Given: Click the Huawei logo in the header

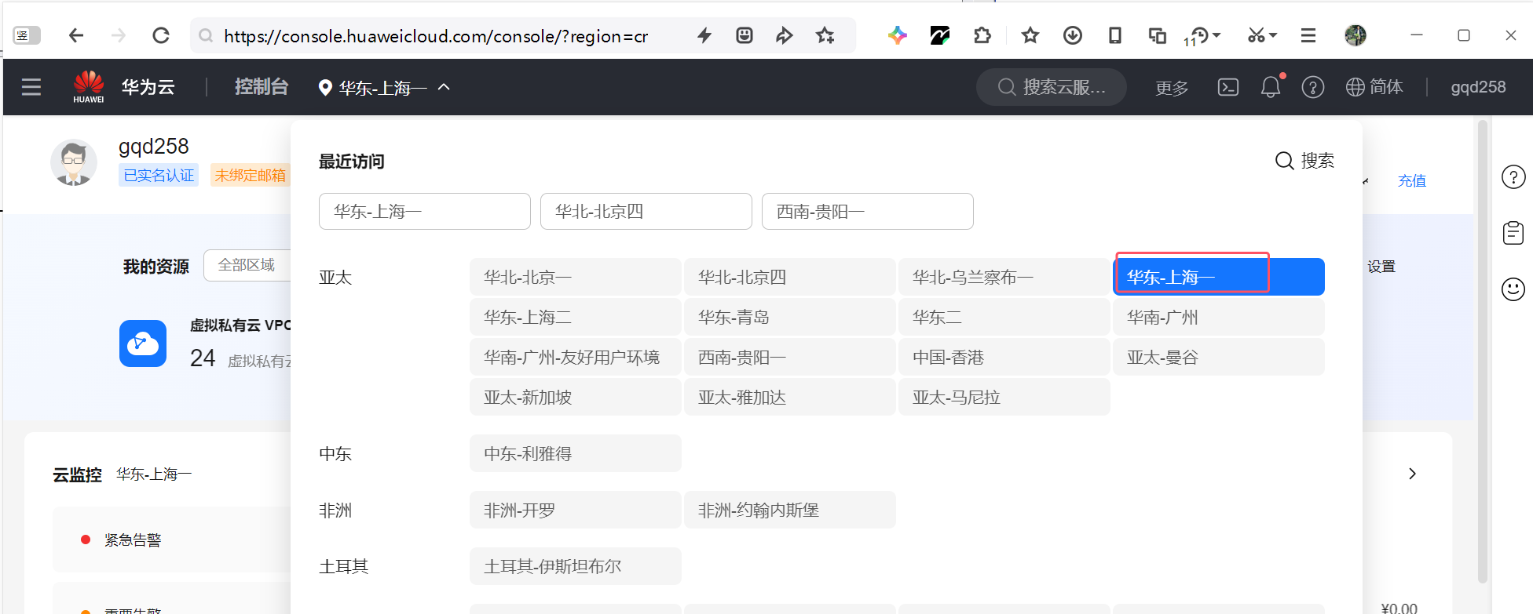Looking at the screenshot, I should pyautogui.click(x=89, y=86).
